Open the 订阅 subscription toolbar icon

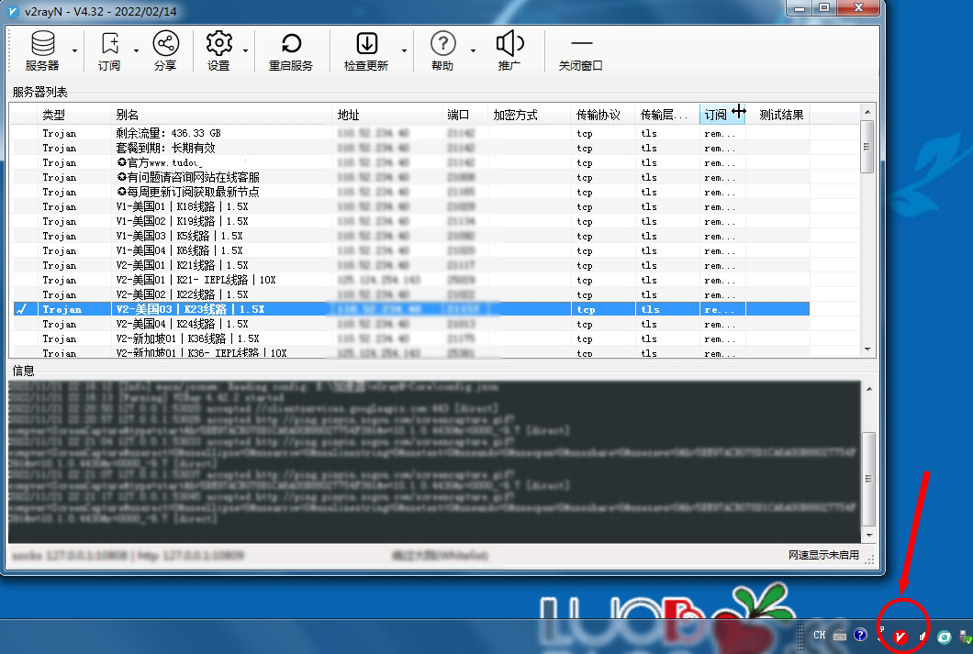pos(110,50)
